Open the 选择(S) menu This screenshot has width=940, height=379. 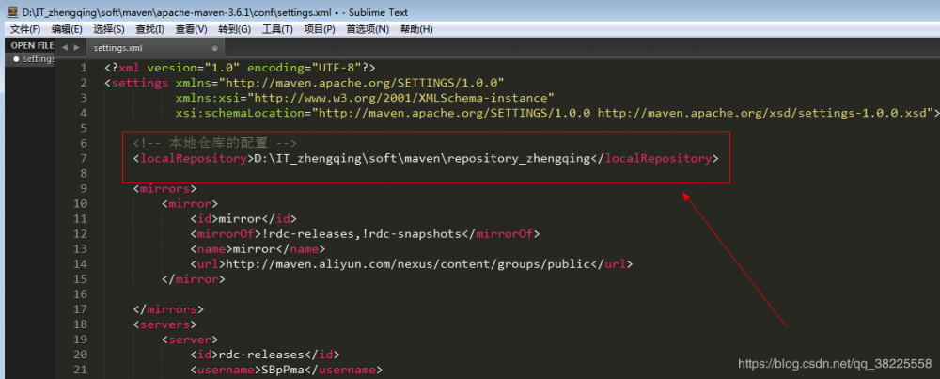point(108,29)
